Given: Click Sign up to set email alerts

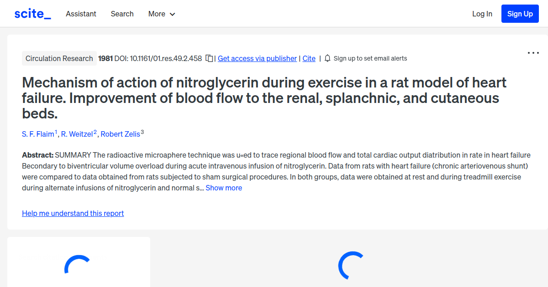Looking at the screenshot, I should coord(370,58).
